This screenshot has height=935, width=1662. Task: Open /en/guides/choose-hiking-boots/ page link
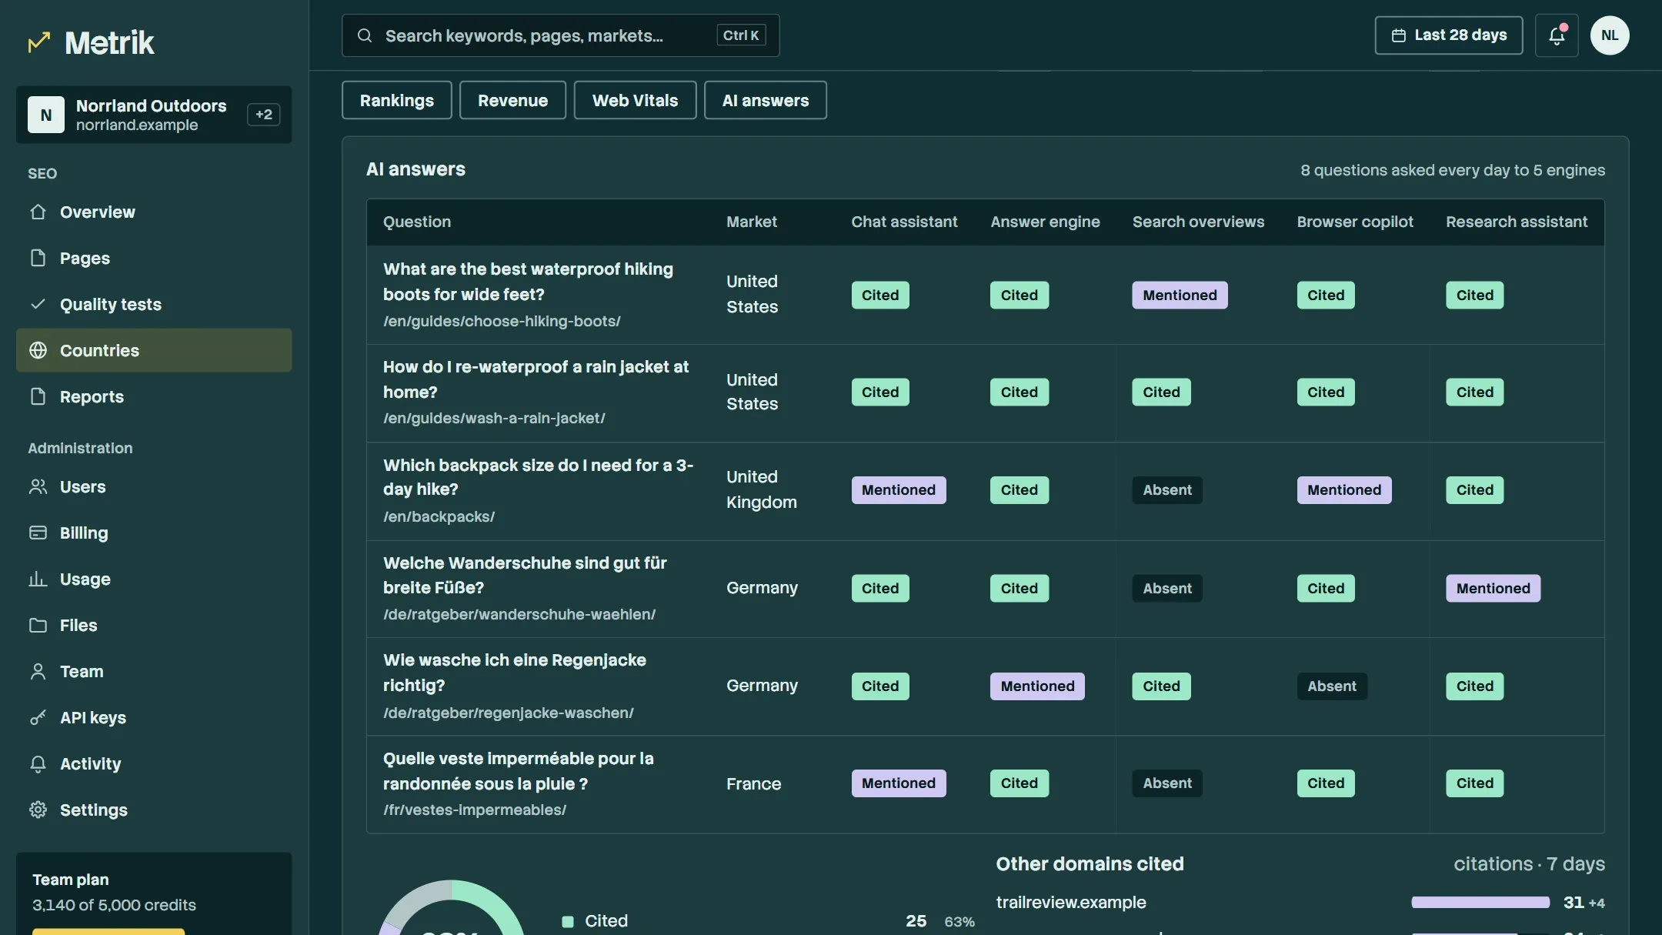pyautogui.click(x=502, y=321)
